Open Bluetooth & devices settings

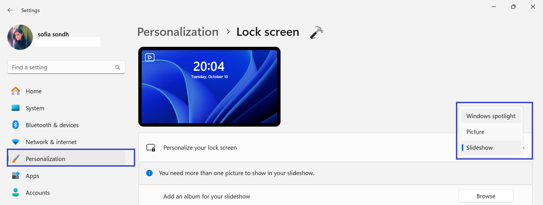pyautogui.click(x=52, y=125)
